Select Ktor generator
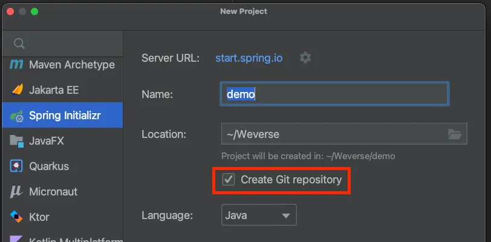Screen dimensions: 491x242 tap(62, 217)
